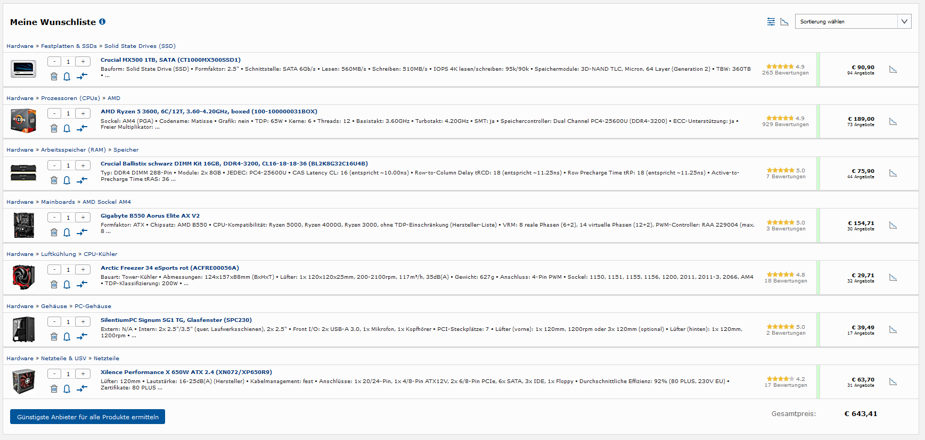Click quantity field of Ryzen 5 3600
This screenshot has height=440, width=925.
68,113
